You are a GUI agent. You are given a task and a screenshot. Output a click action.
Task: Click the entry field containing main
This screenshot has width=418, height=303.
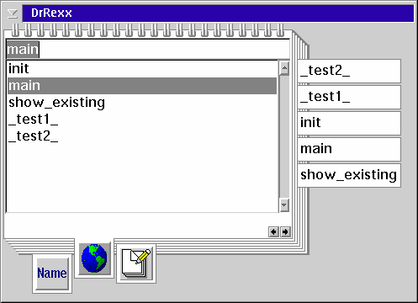(148, 50)
